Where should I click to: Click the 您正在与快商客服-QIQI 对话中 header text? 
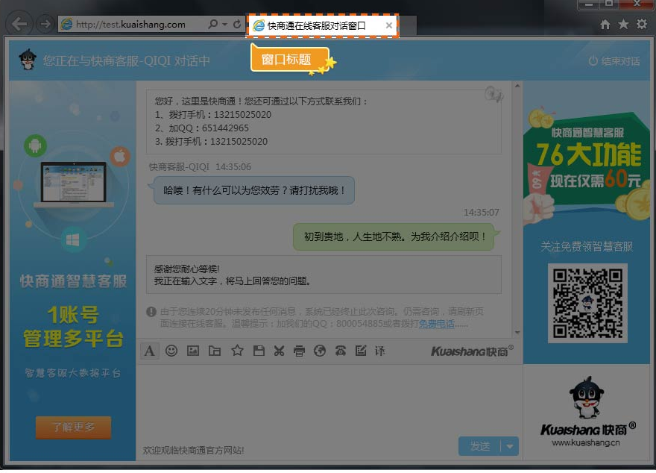click(x=126, y=61)
